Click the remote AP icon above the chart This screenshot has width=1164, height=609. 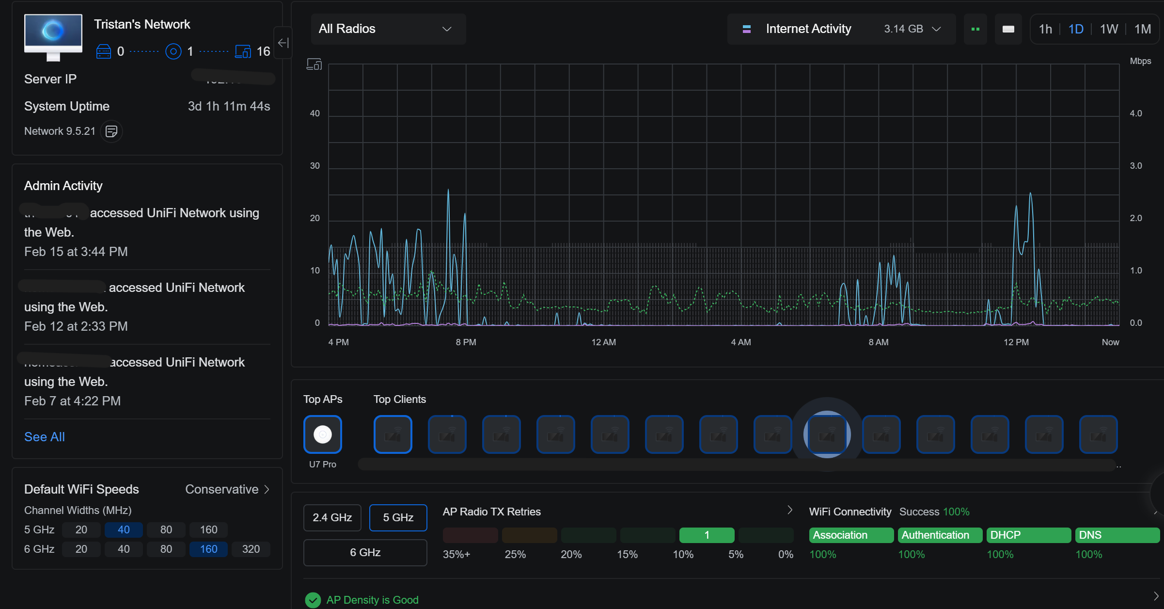click(x=314, y=64)
